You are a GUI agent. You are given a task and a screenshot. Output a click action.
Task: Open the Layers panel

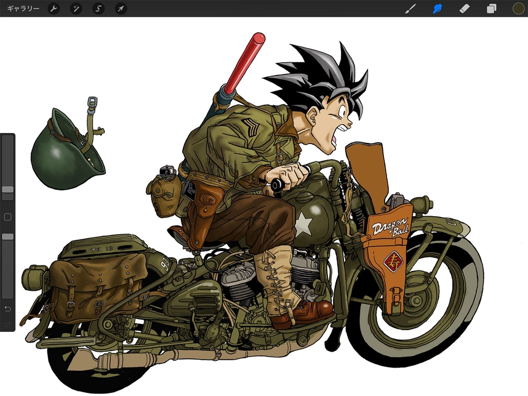tap(492, 9)
